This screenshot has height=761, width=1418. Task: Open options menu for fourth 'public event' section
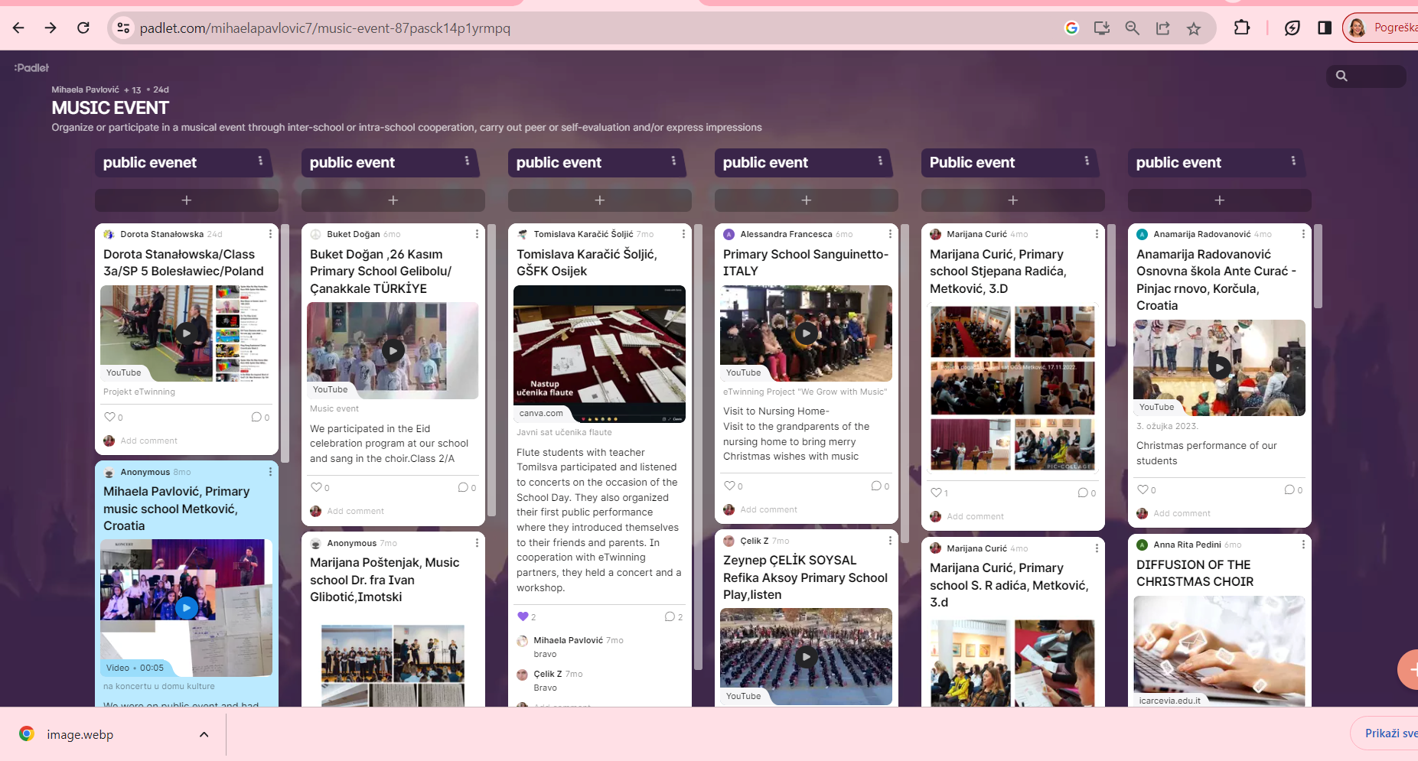point(880,161)
